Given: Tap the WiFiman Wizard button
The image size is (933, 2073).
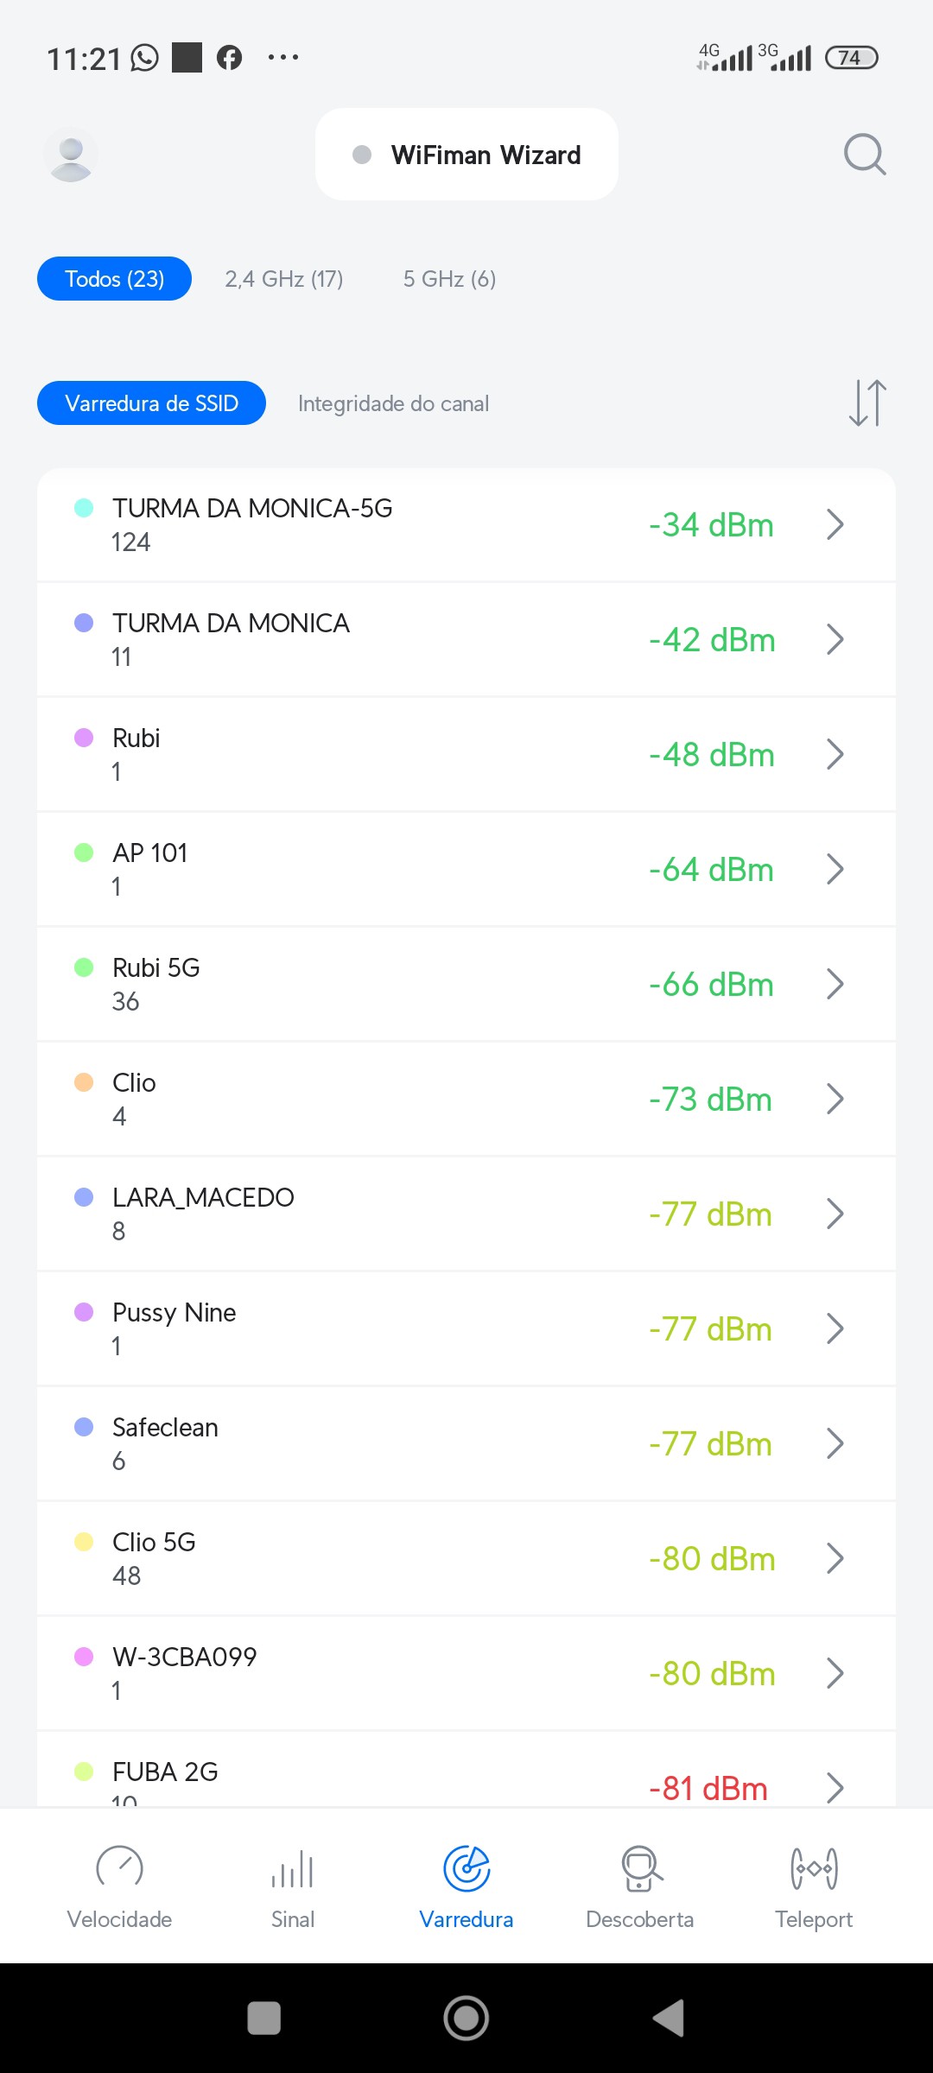Looking at the screenshot, I should tap(466, 155).
